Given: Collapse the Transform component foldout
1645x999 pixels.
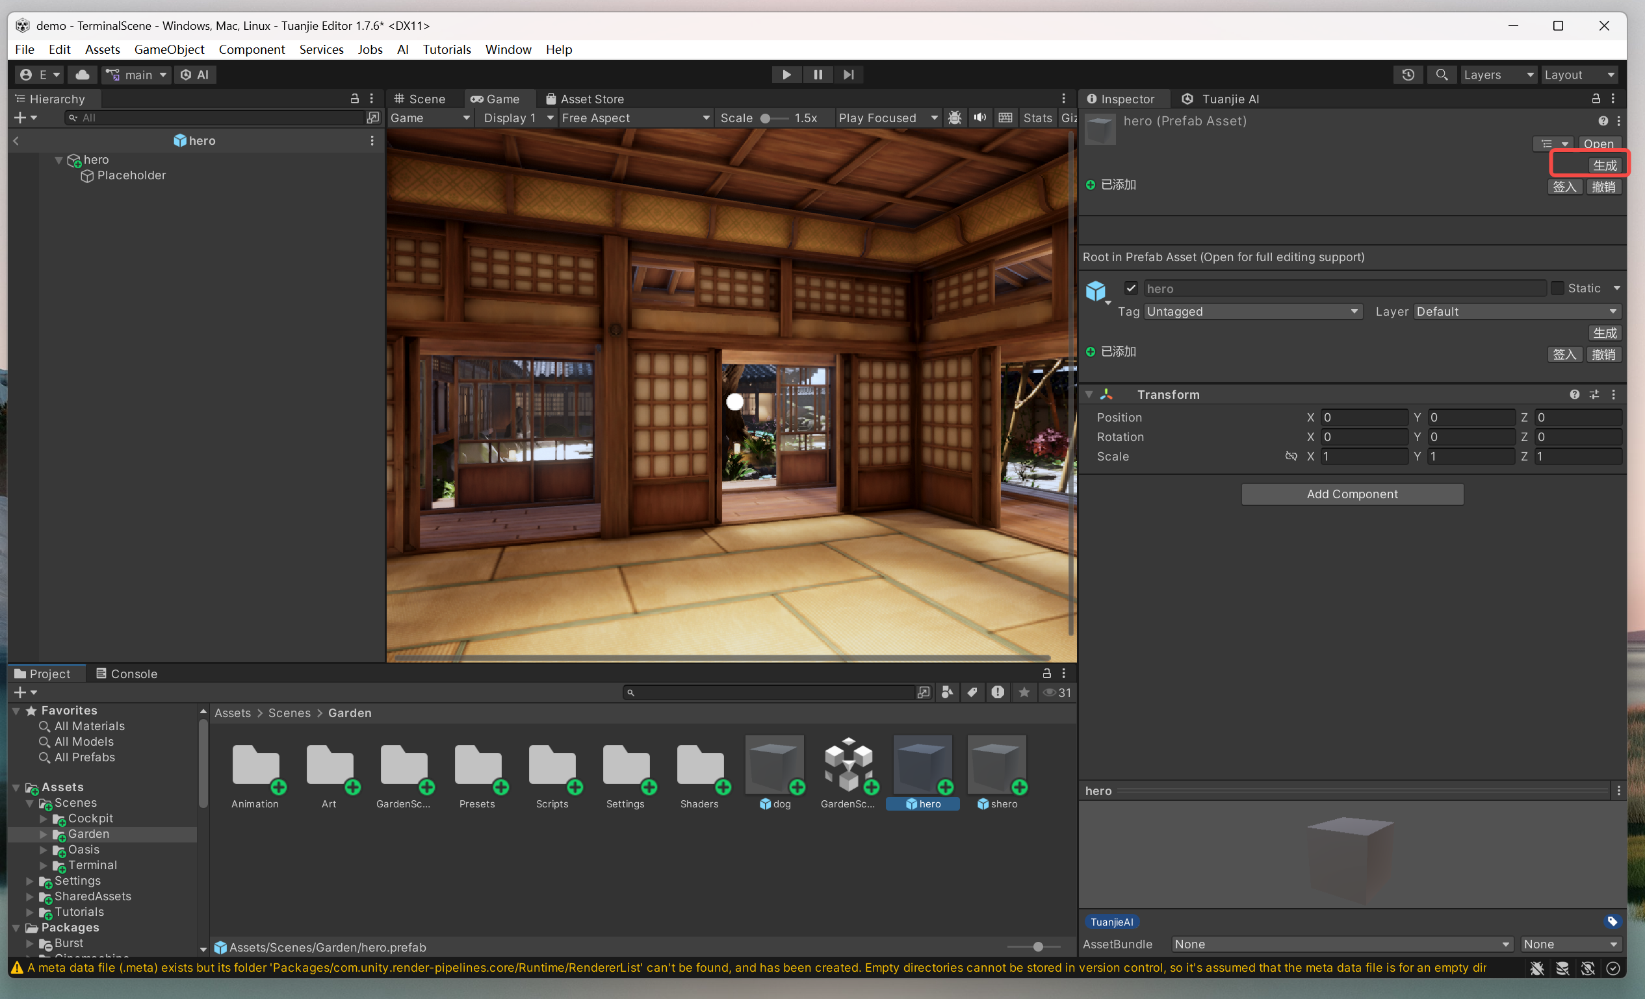Looking at the screenshot, I should coord(1089,394).
